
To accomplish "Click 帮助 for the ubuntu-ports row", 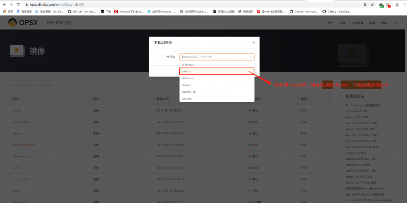I will tap(304, 179).
